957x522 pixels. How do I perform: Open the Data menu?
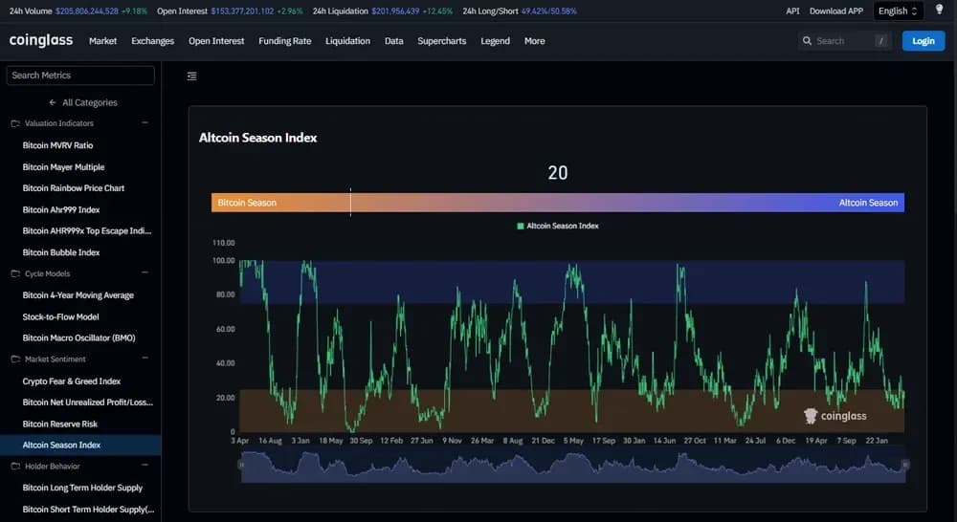393,41
